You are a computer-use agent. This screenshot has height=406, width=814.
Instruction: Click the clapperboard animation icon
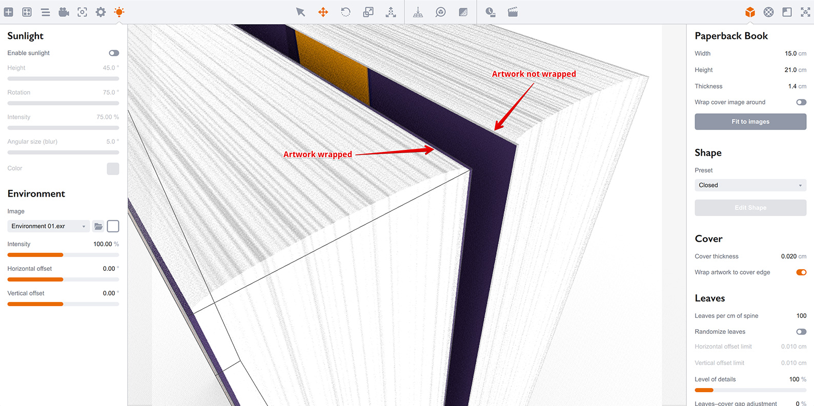click(x=513, y=12)
